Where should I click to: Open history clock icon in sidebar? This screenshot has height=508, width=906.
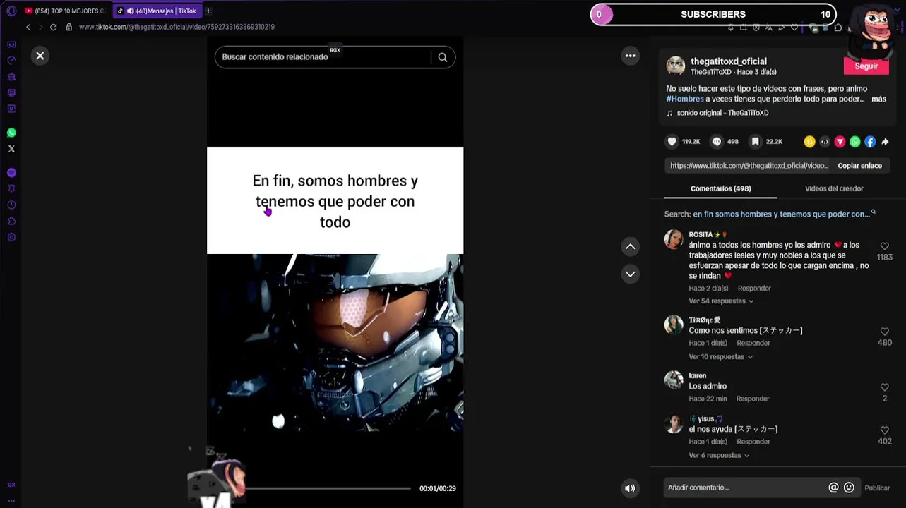pyautogui.click(x=11, y=205)
